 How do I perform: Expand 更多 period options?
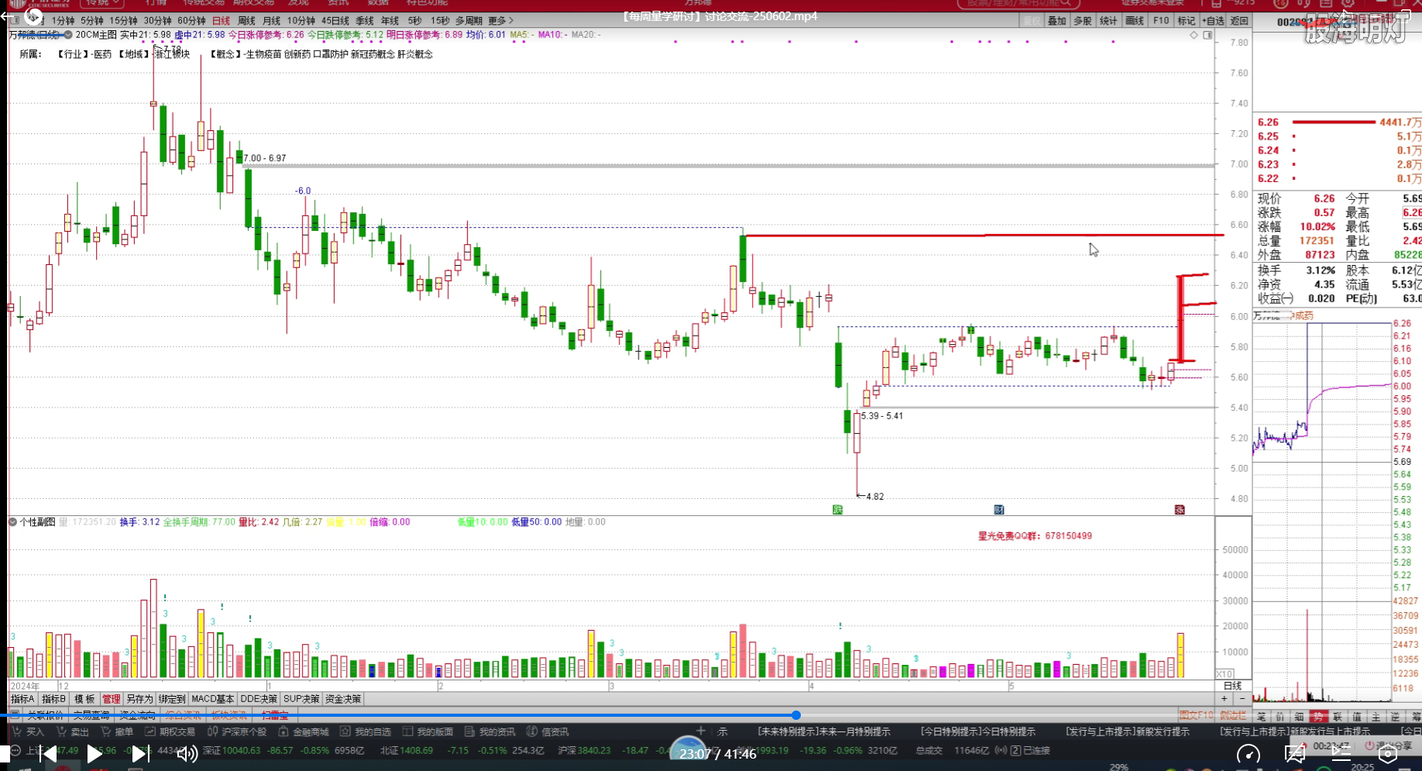click(x=500, y=21)
